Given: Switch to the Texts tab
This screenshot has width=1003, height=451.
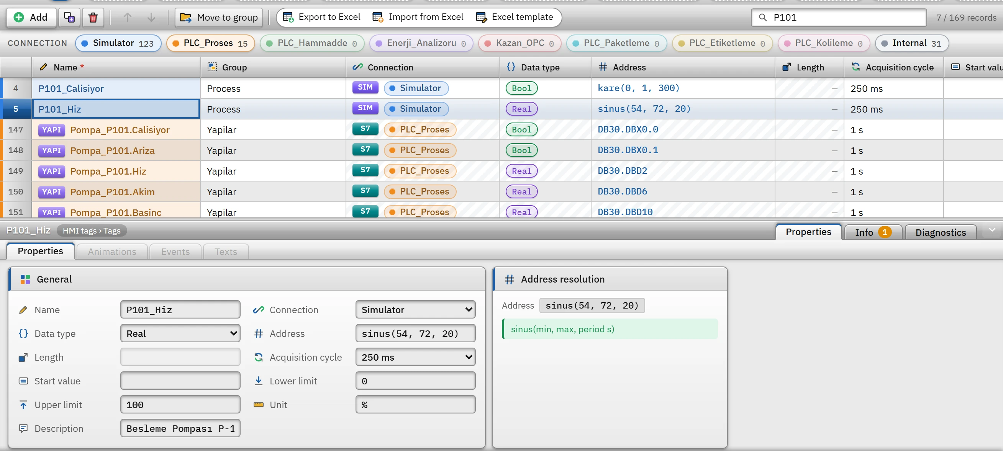Looking at the screenshot, I should 226,252.
